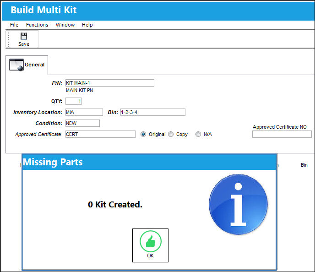Click the Approved Certificate NO field

pyautogui.click(x=282, y=134)
